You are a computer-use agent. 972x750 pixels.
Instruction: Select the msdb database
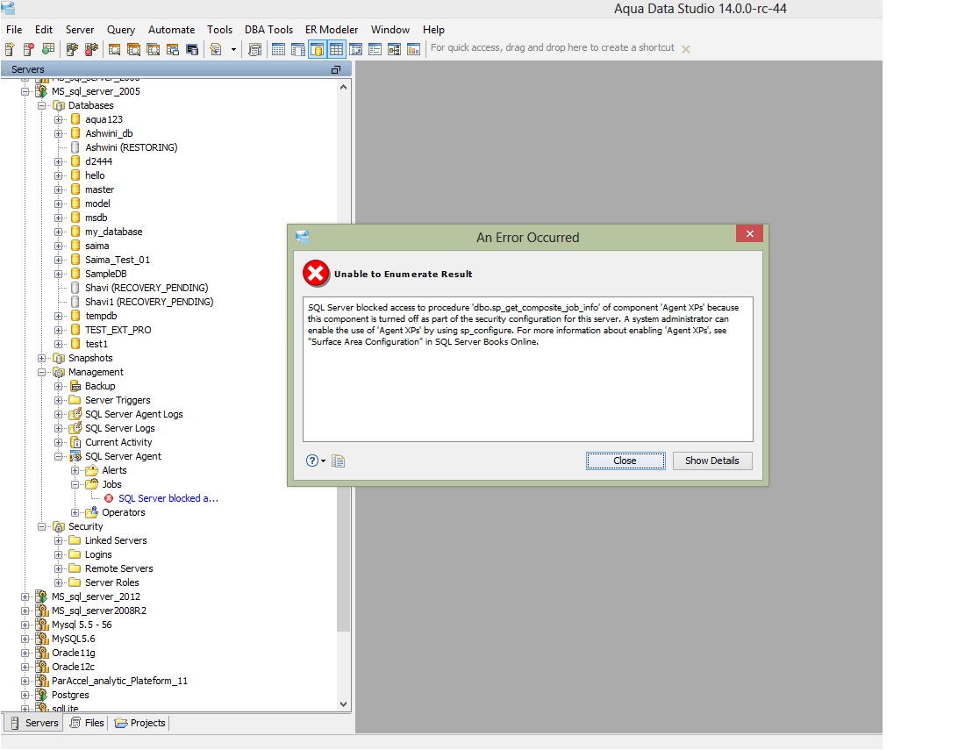point(96,218)
